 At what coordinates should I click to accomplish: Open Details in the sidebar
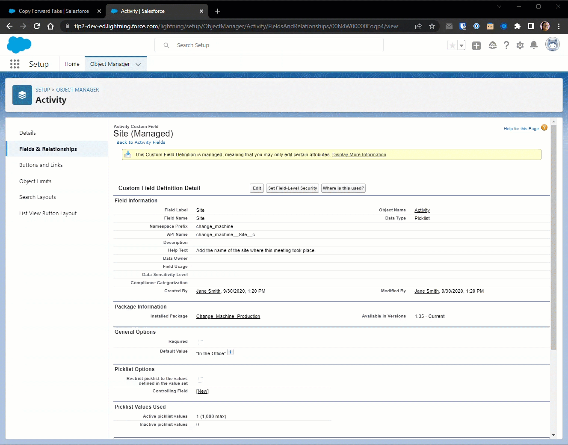tap(27, 133)
